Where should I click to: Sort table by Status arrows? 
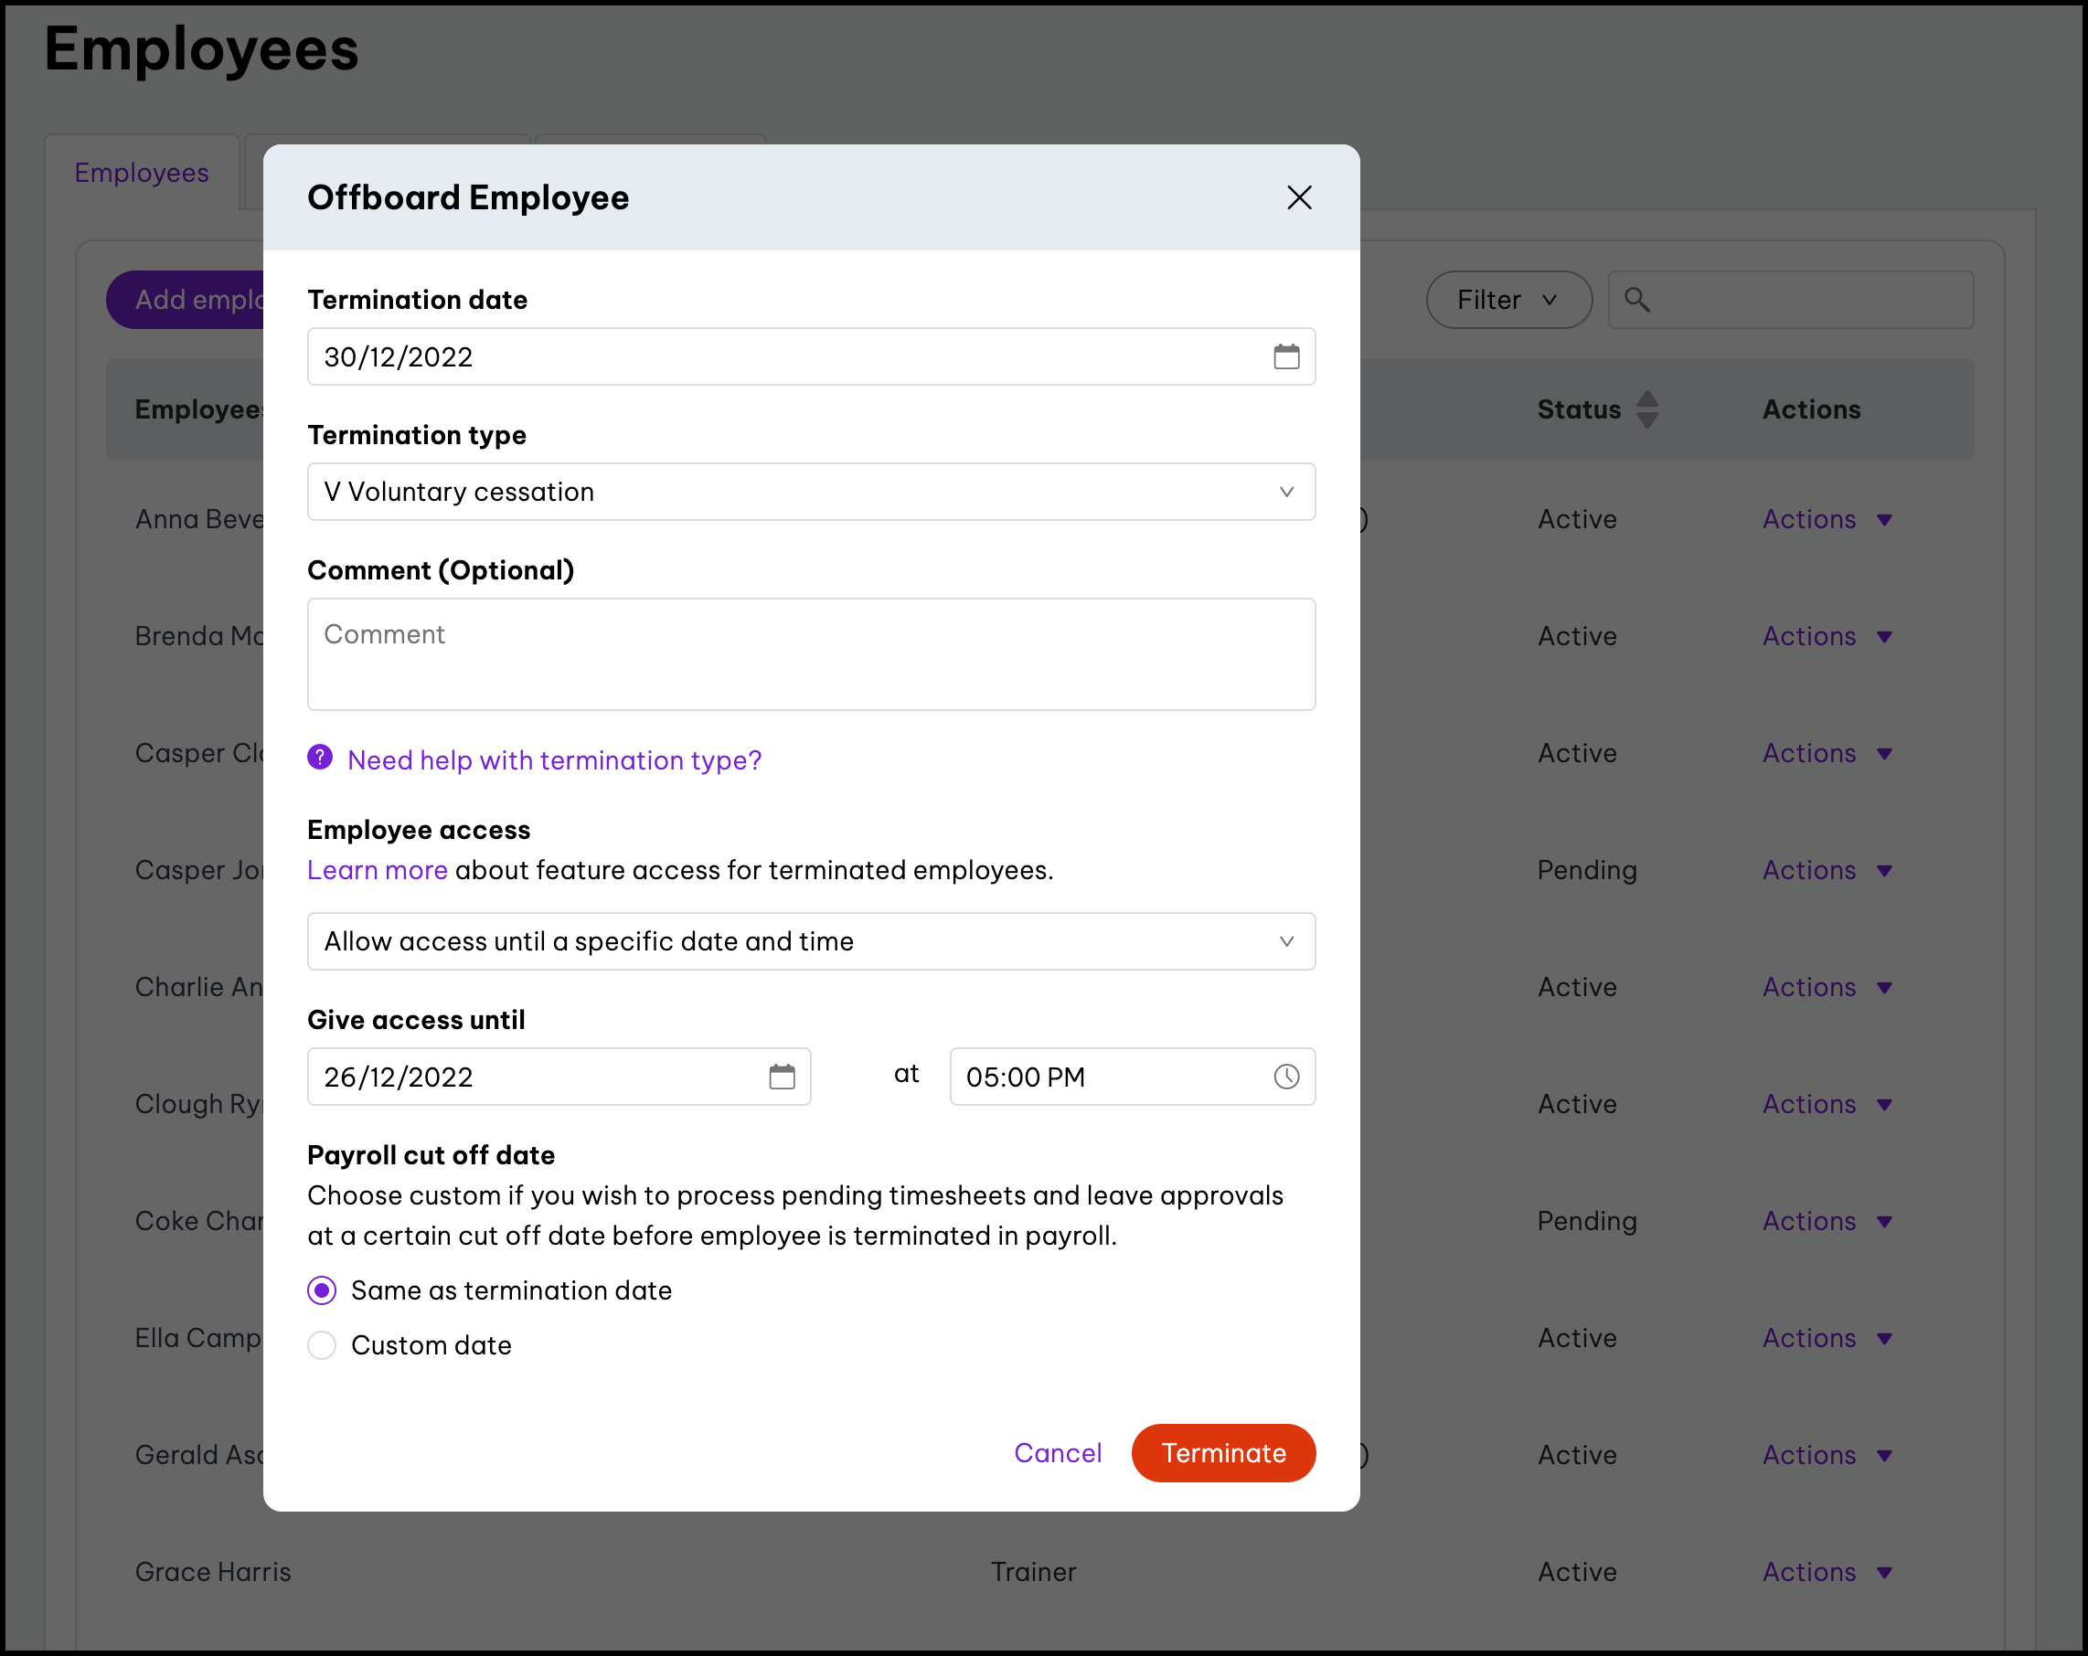pyautogui.click(x=1647, y=409)
